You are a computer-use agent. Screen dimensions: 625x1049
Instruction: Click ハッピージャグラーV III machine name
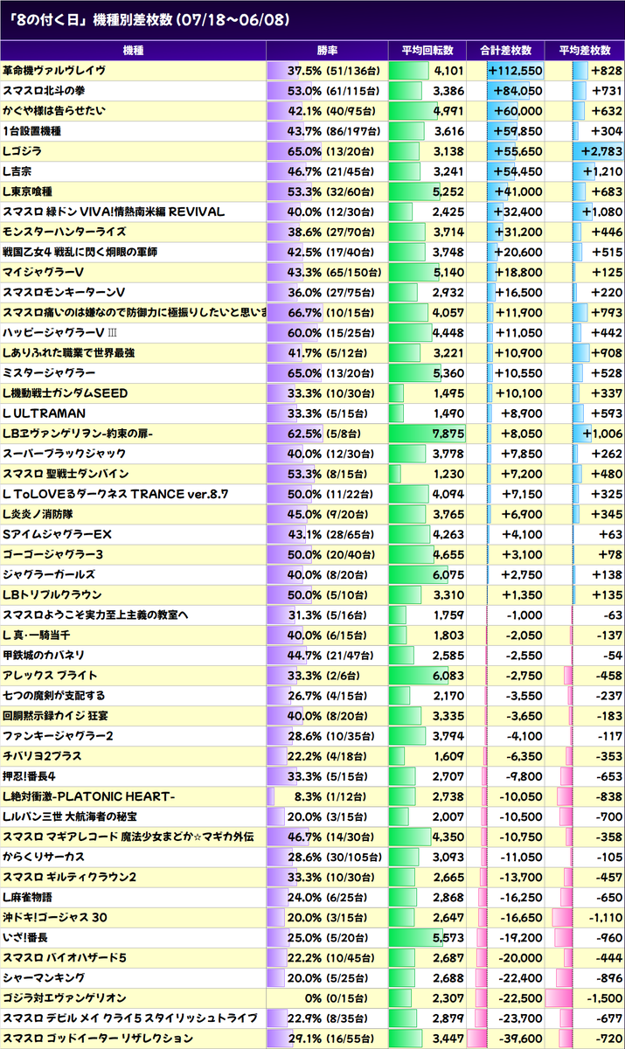tap(60, 332)
